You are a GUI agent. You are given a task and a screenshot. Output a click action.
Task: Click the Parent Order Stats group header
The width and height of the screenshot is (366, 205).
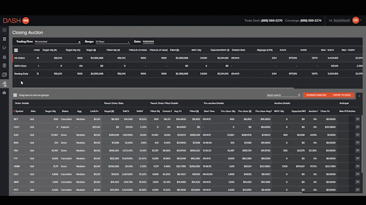click(114, 103)
